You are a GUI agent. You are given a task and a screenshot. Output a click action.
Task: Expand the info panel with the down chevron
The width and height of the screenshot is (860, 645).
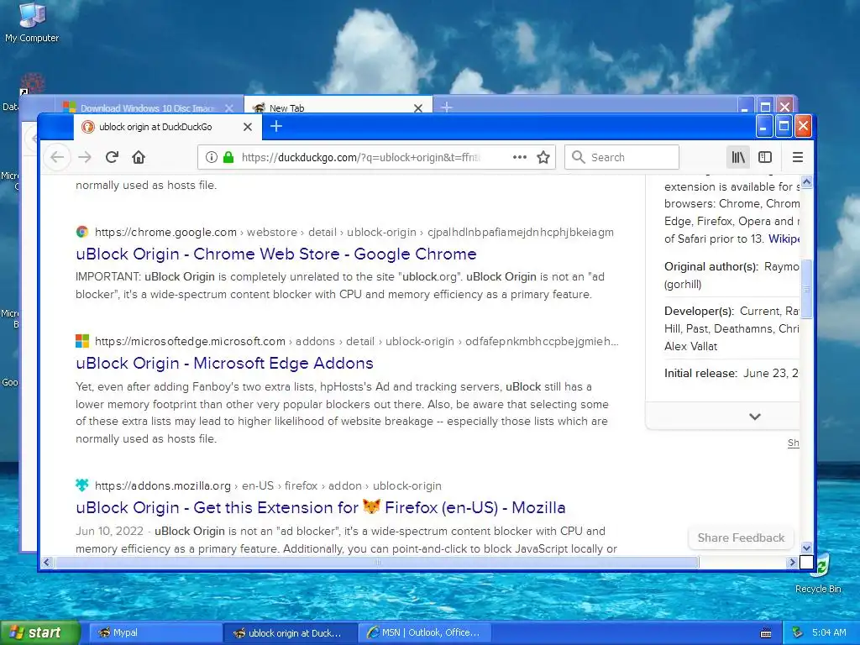pos(755,417)
